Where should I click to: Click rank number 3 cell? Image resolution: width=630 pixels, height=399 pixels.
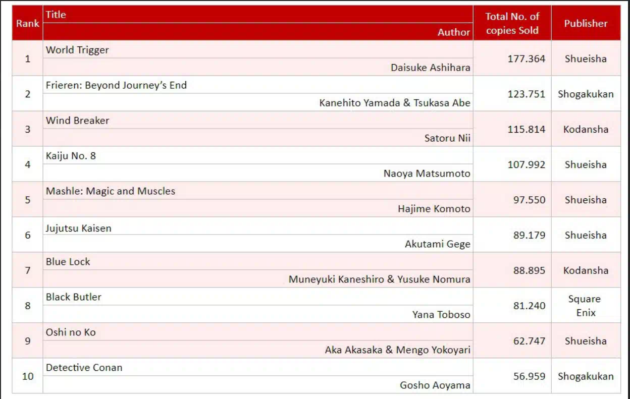tap(27, 129)
